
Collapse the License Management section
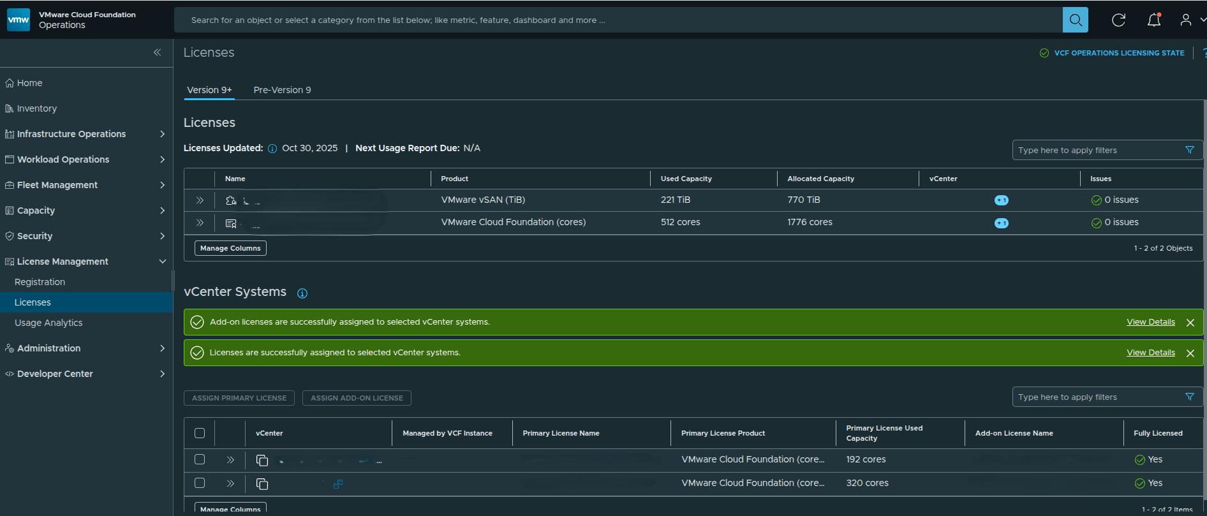pos(162,262)
